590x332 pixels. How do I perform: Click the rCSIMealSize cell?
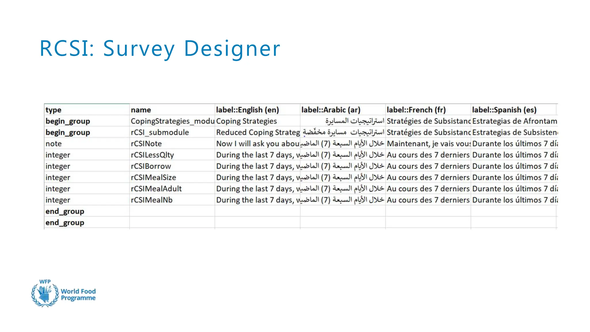pyautogui.click(x=172, y=177)
